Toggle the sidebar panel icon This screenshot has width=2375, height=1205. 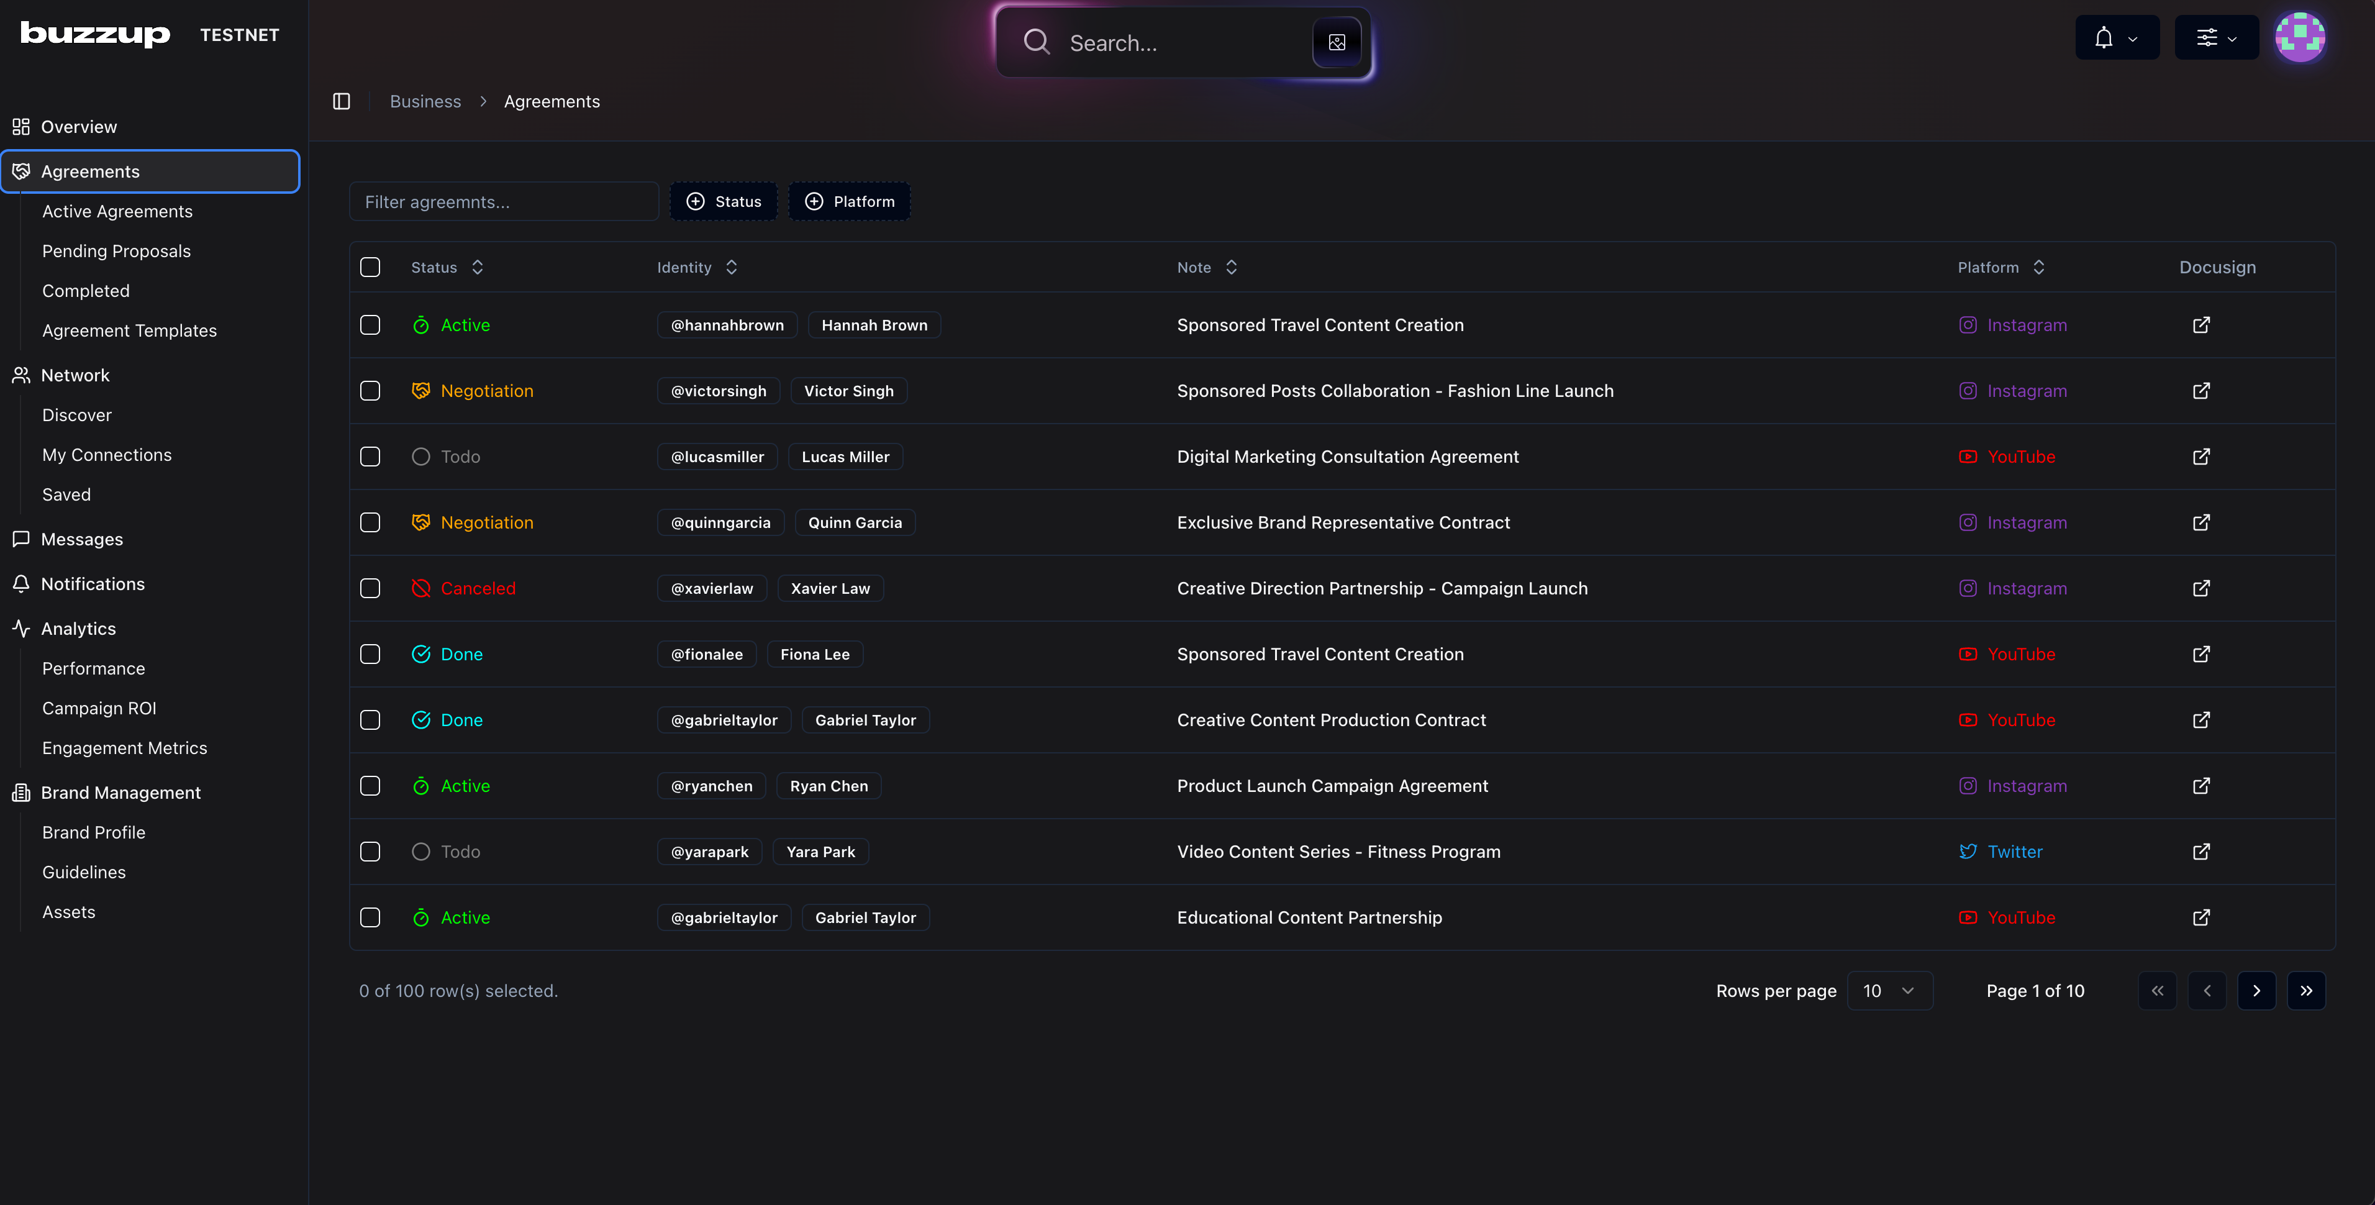(341, 101)
